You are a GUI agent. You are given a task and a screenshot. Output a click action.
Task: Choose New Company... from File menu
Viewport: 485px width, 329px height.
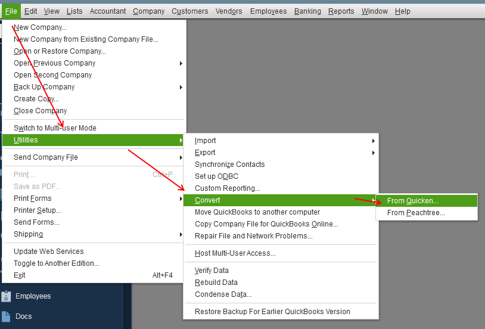94,27
